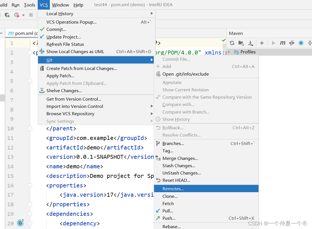Image resolution: width=312 pixels, height=229 pixels.
Task: Collapse fold marker at dependencies line 19
Action: click(x=30, y=214)
